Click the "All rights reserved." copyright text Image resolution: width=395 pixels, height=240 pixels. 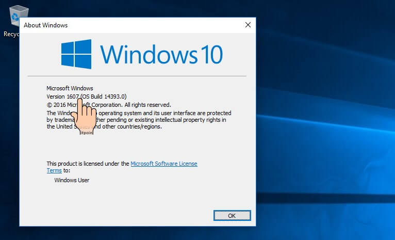pos(147,105)
